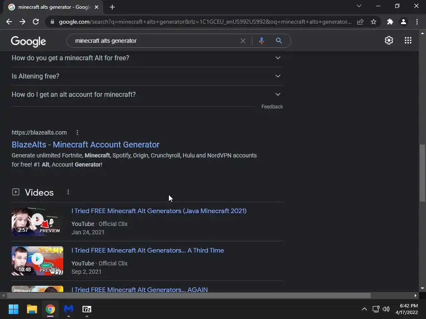Go back to the previous page

tap(9, 22)
